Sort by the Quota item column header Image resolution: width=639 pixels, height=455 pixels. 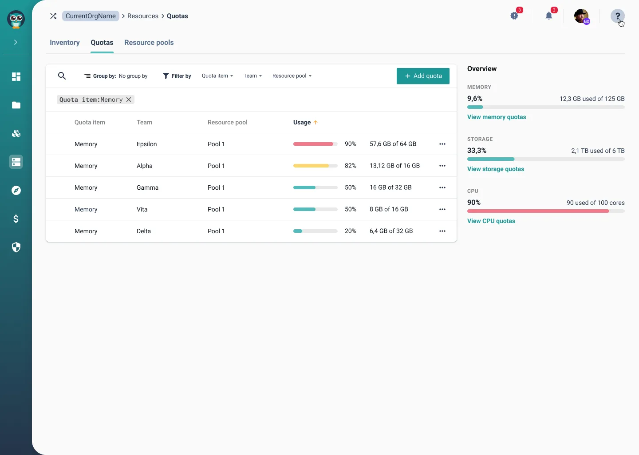tap(90, 122)
